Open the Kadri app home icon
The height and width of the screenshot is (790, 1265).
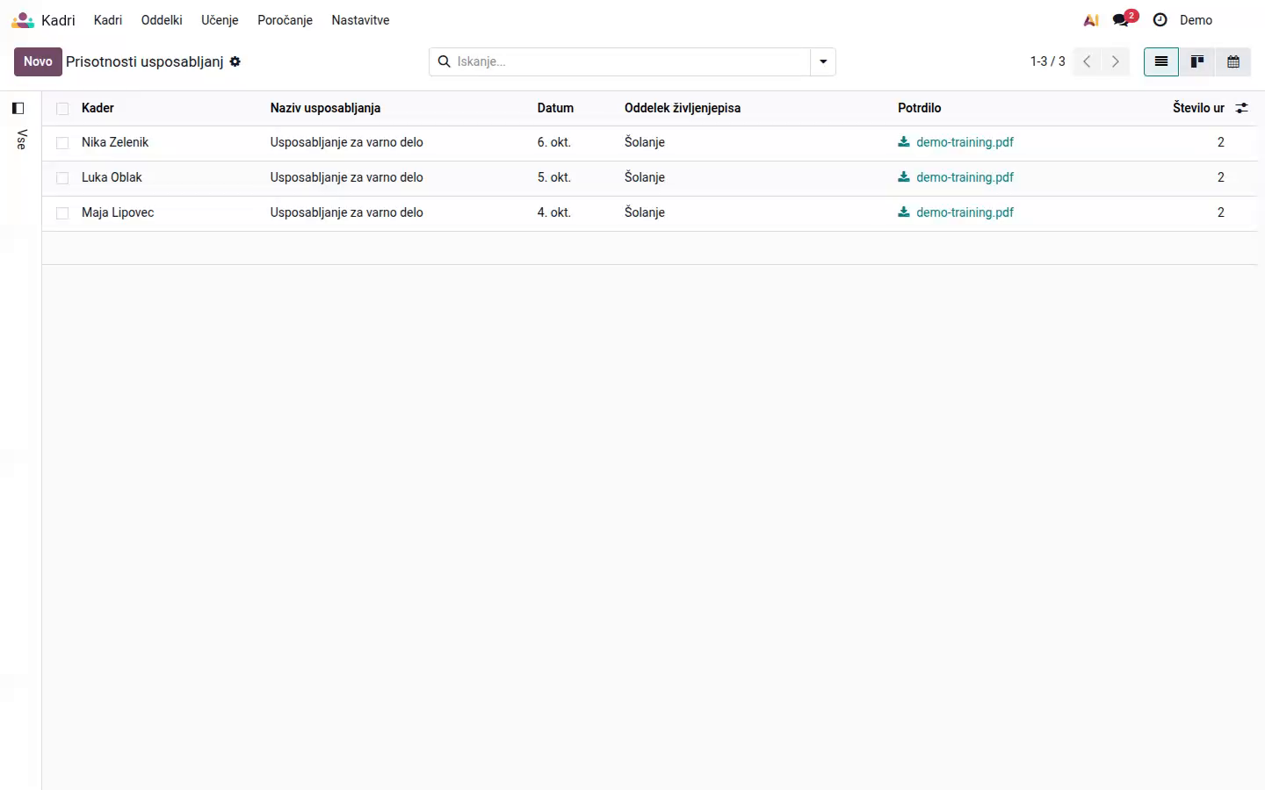tap(23, 19)
